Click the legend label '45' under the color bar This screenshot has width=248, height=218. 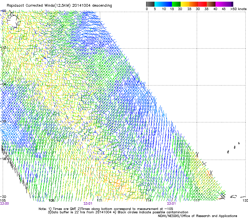pos(224,9)
